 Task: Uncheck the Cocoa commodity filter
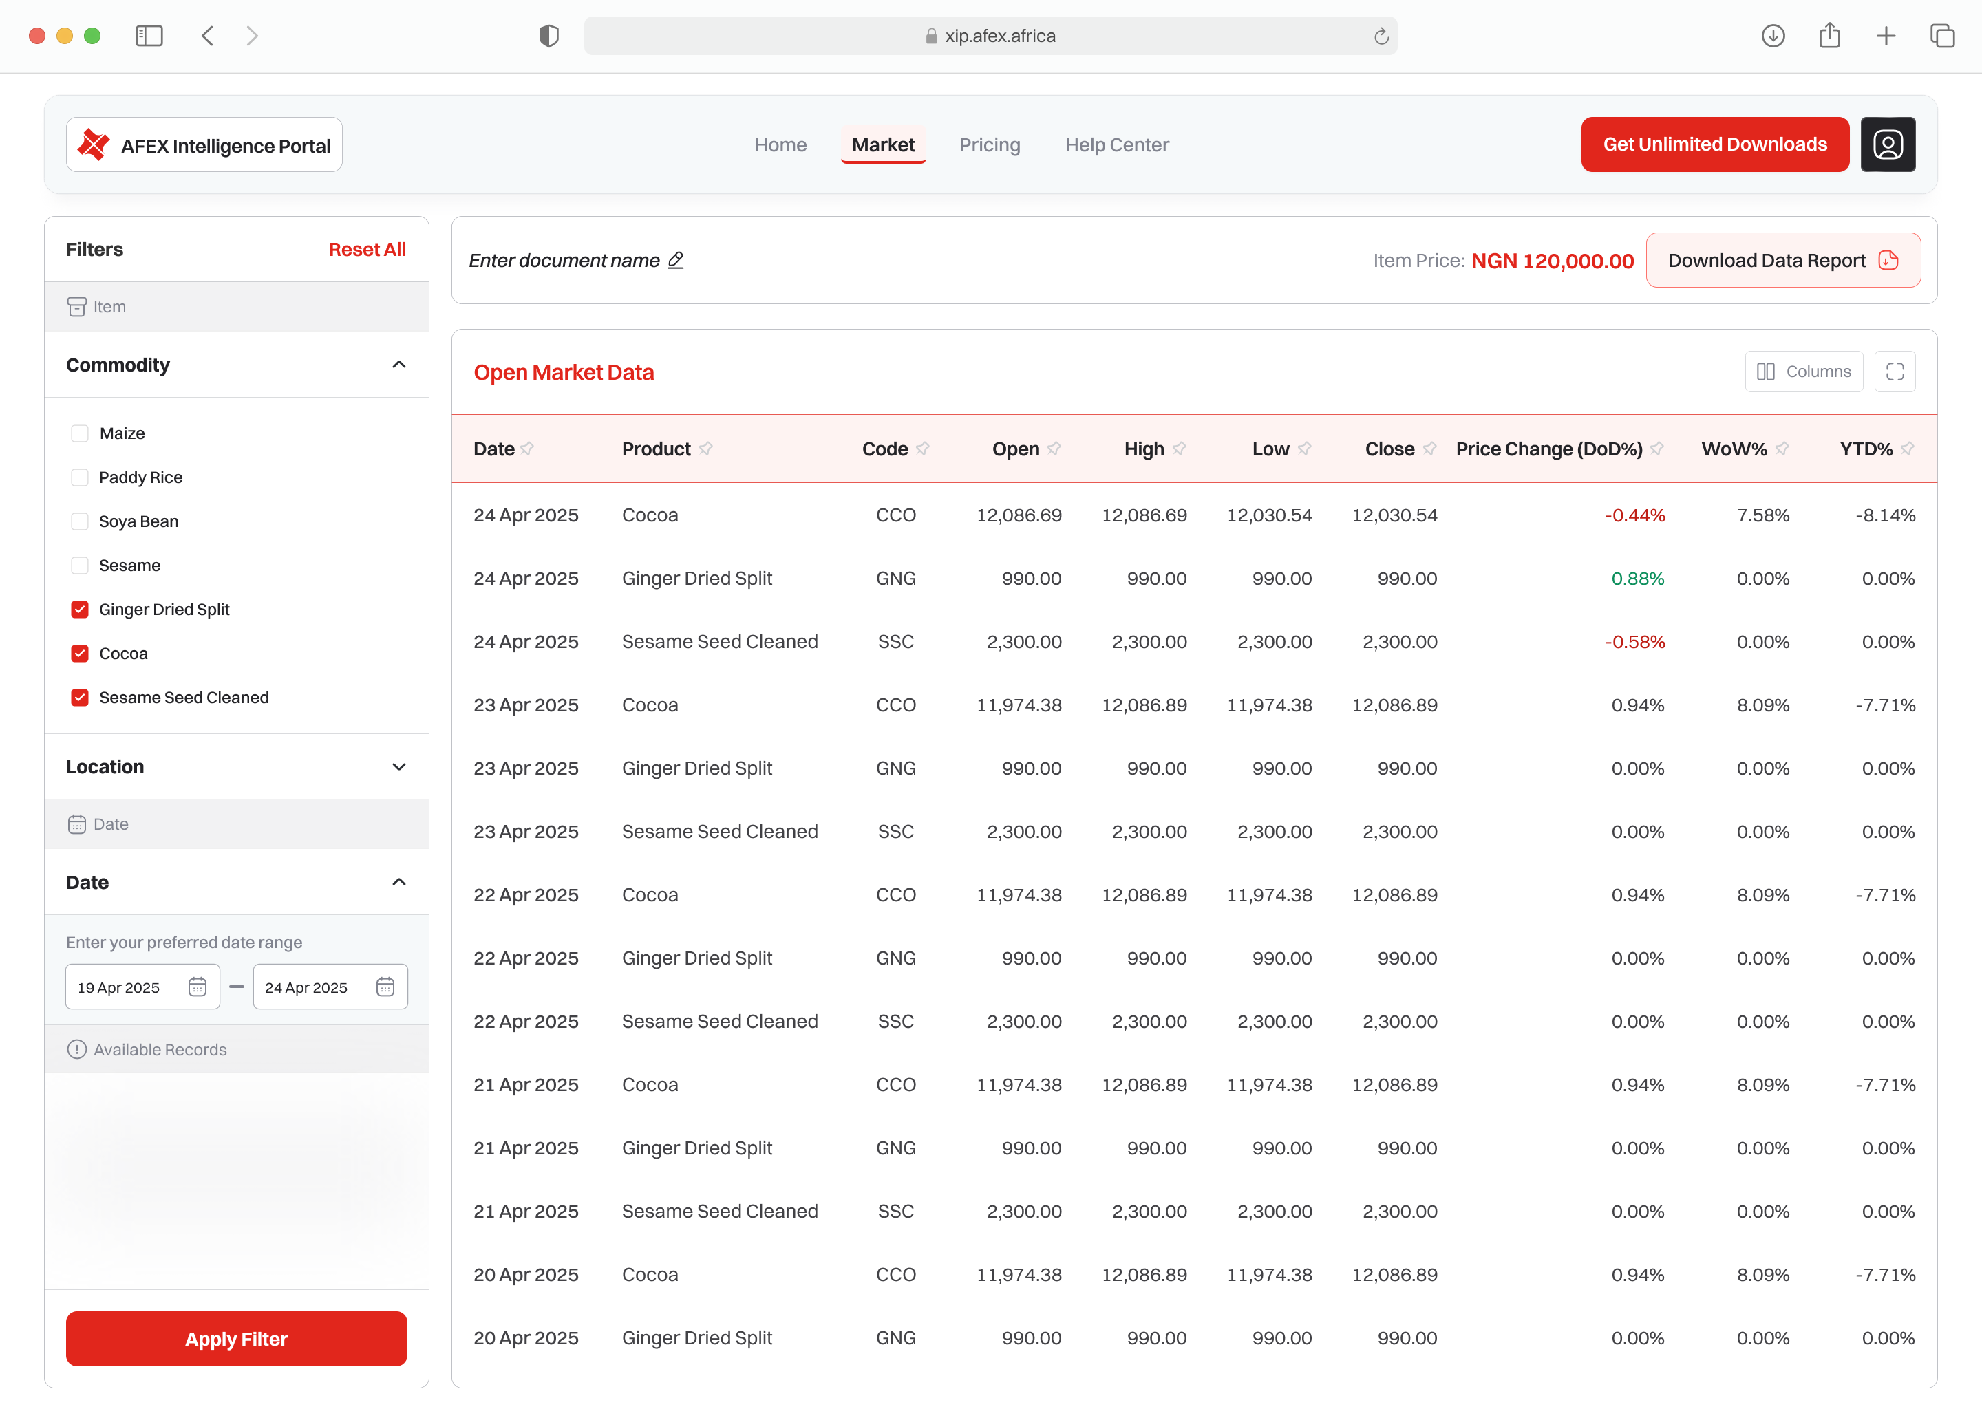pyautogui.click(x=80, y=654)
